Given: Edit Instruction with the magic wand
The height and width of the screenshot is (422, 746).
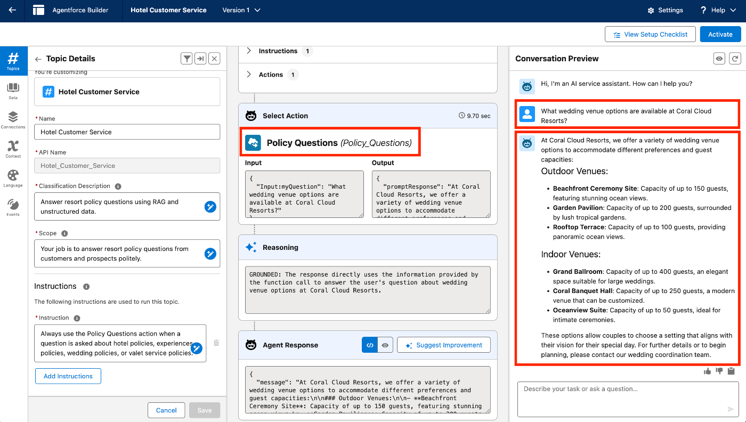Looking at the screenshot, I should click(197, 348).
